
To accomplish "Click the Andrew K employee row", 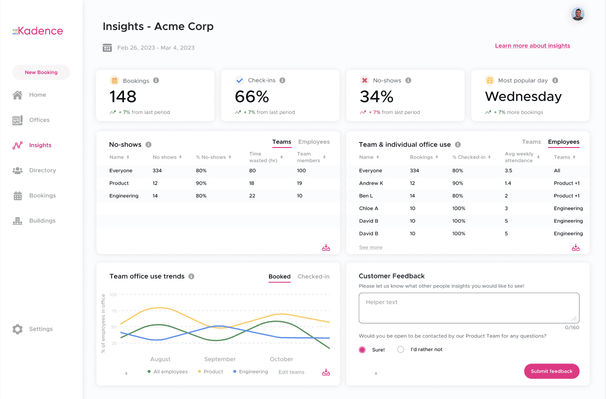I will 467,183.
